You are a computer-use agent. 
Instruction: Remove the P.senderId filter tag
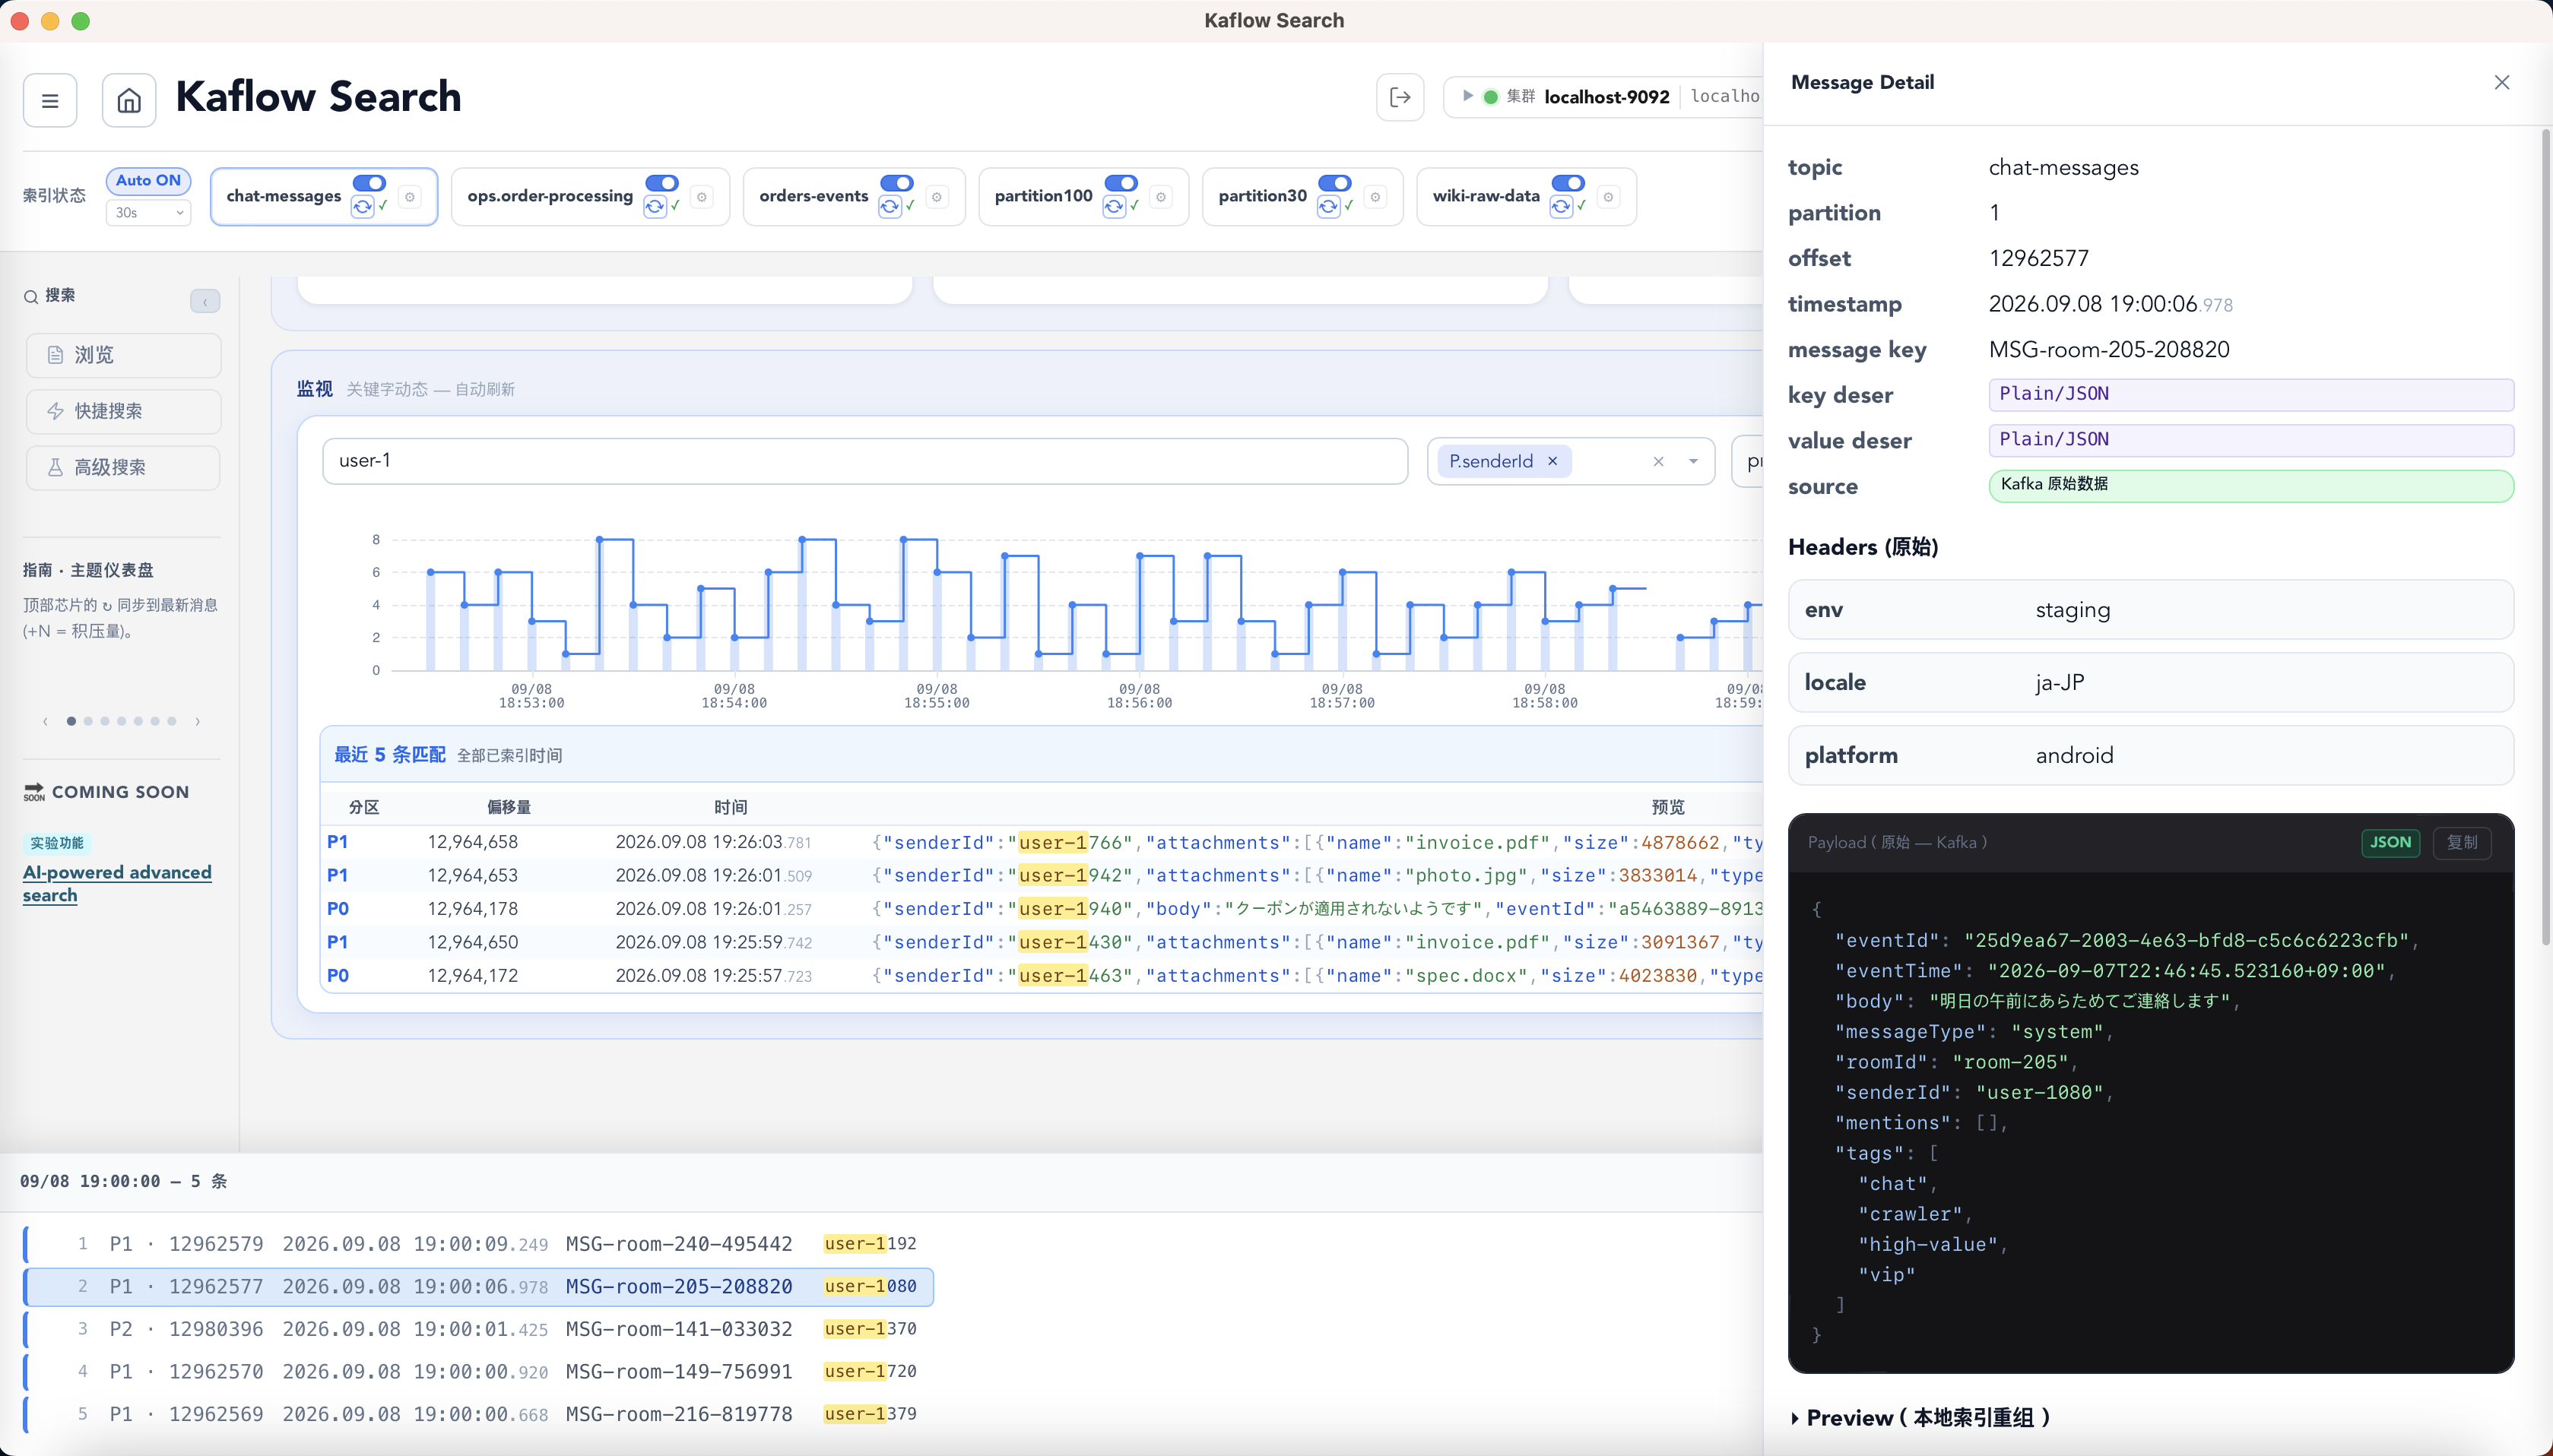1552,461
